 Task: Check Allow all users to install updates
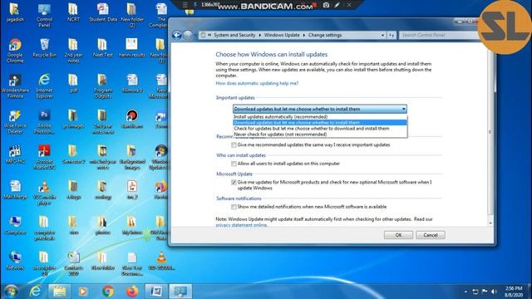(234, 164)
